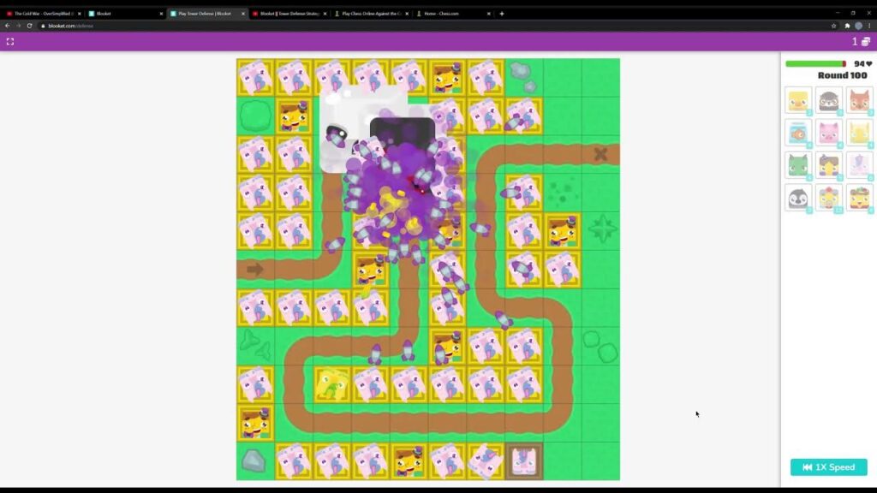Click the X end marker on the path

[x=600, y=154]
